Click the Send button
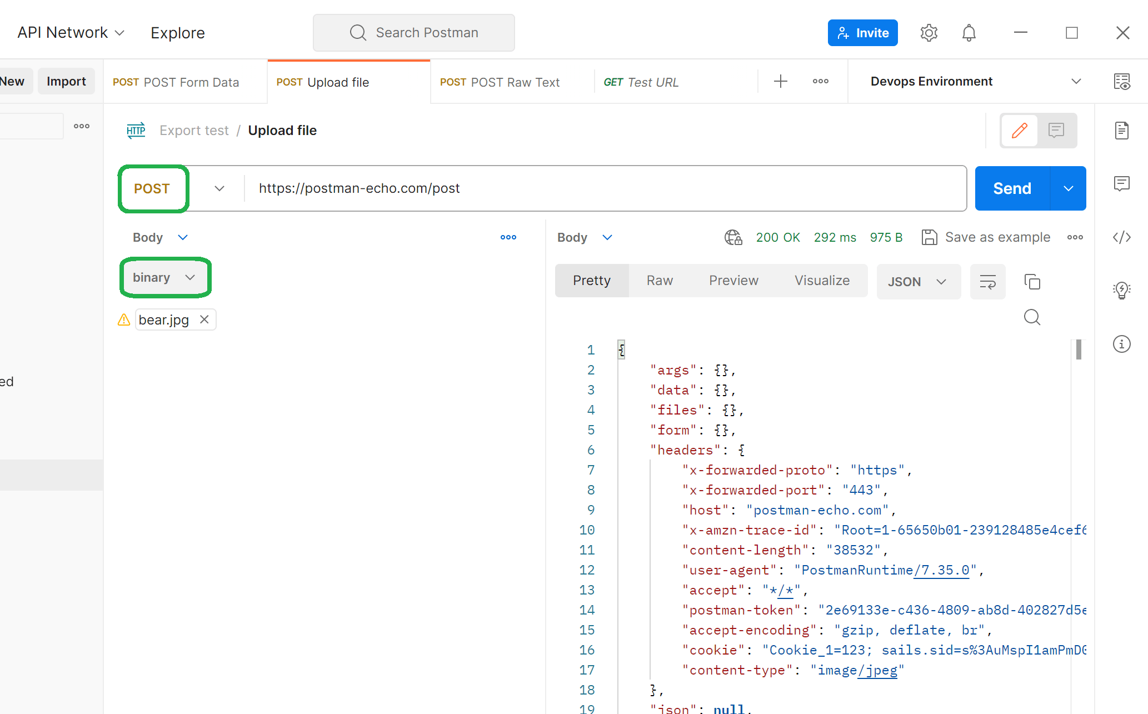1148x714 pixels. click(1011, 188)
